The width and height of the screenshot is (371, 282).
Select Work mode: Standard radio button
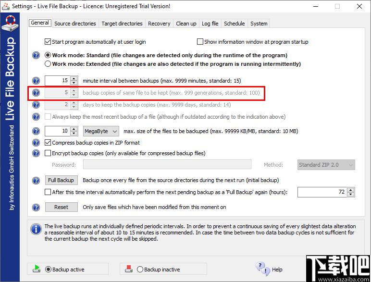tap(48, 55)
